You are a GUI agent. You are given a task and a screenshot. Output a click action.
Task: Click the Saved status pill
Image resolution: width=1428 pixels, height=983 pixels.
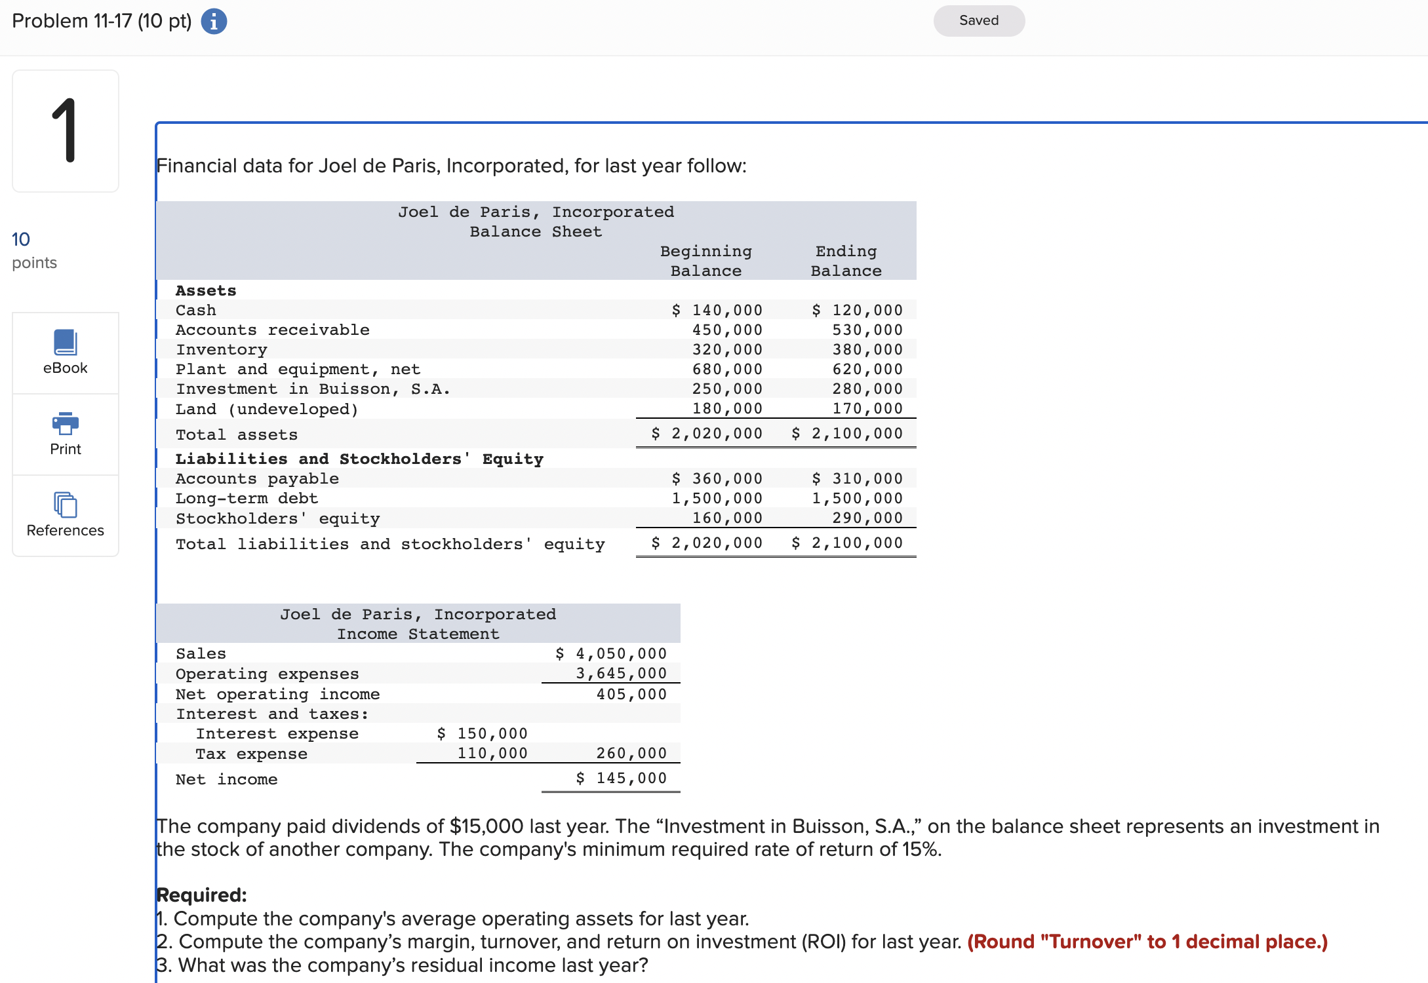pos(978,20)
